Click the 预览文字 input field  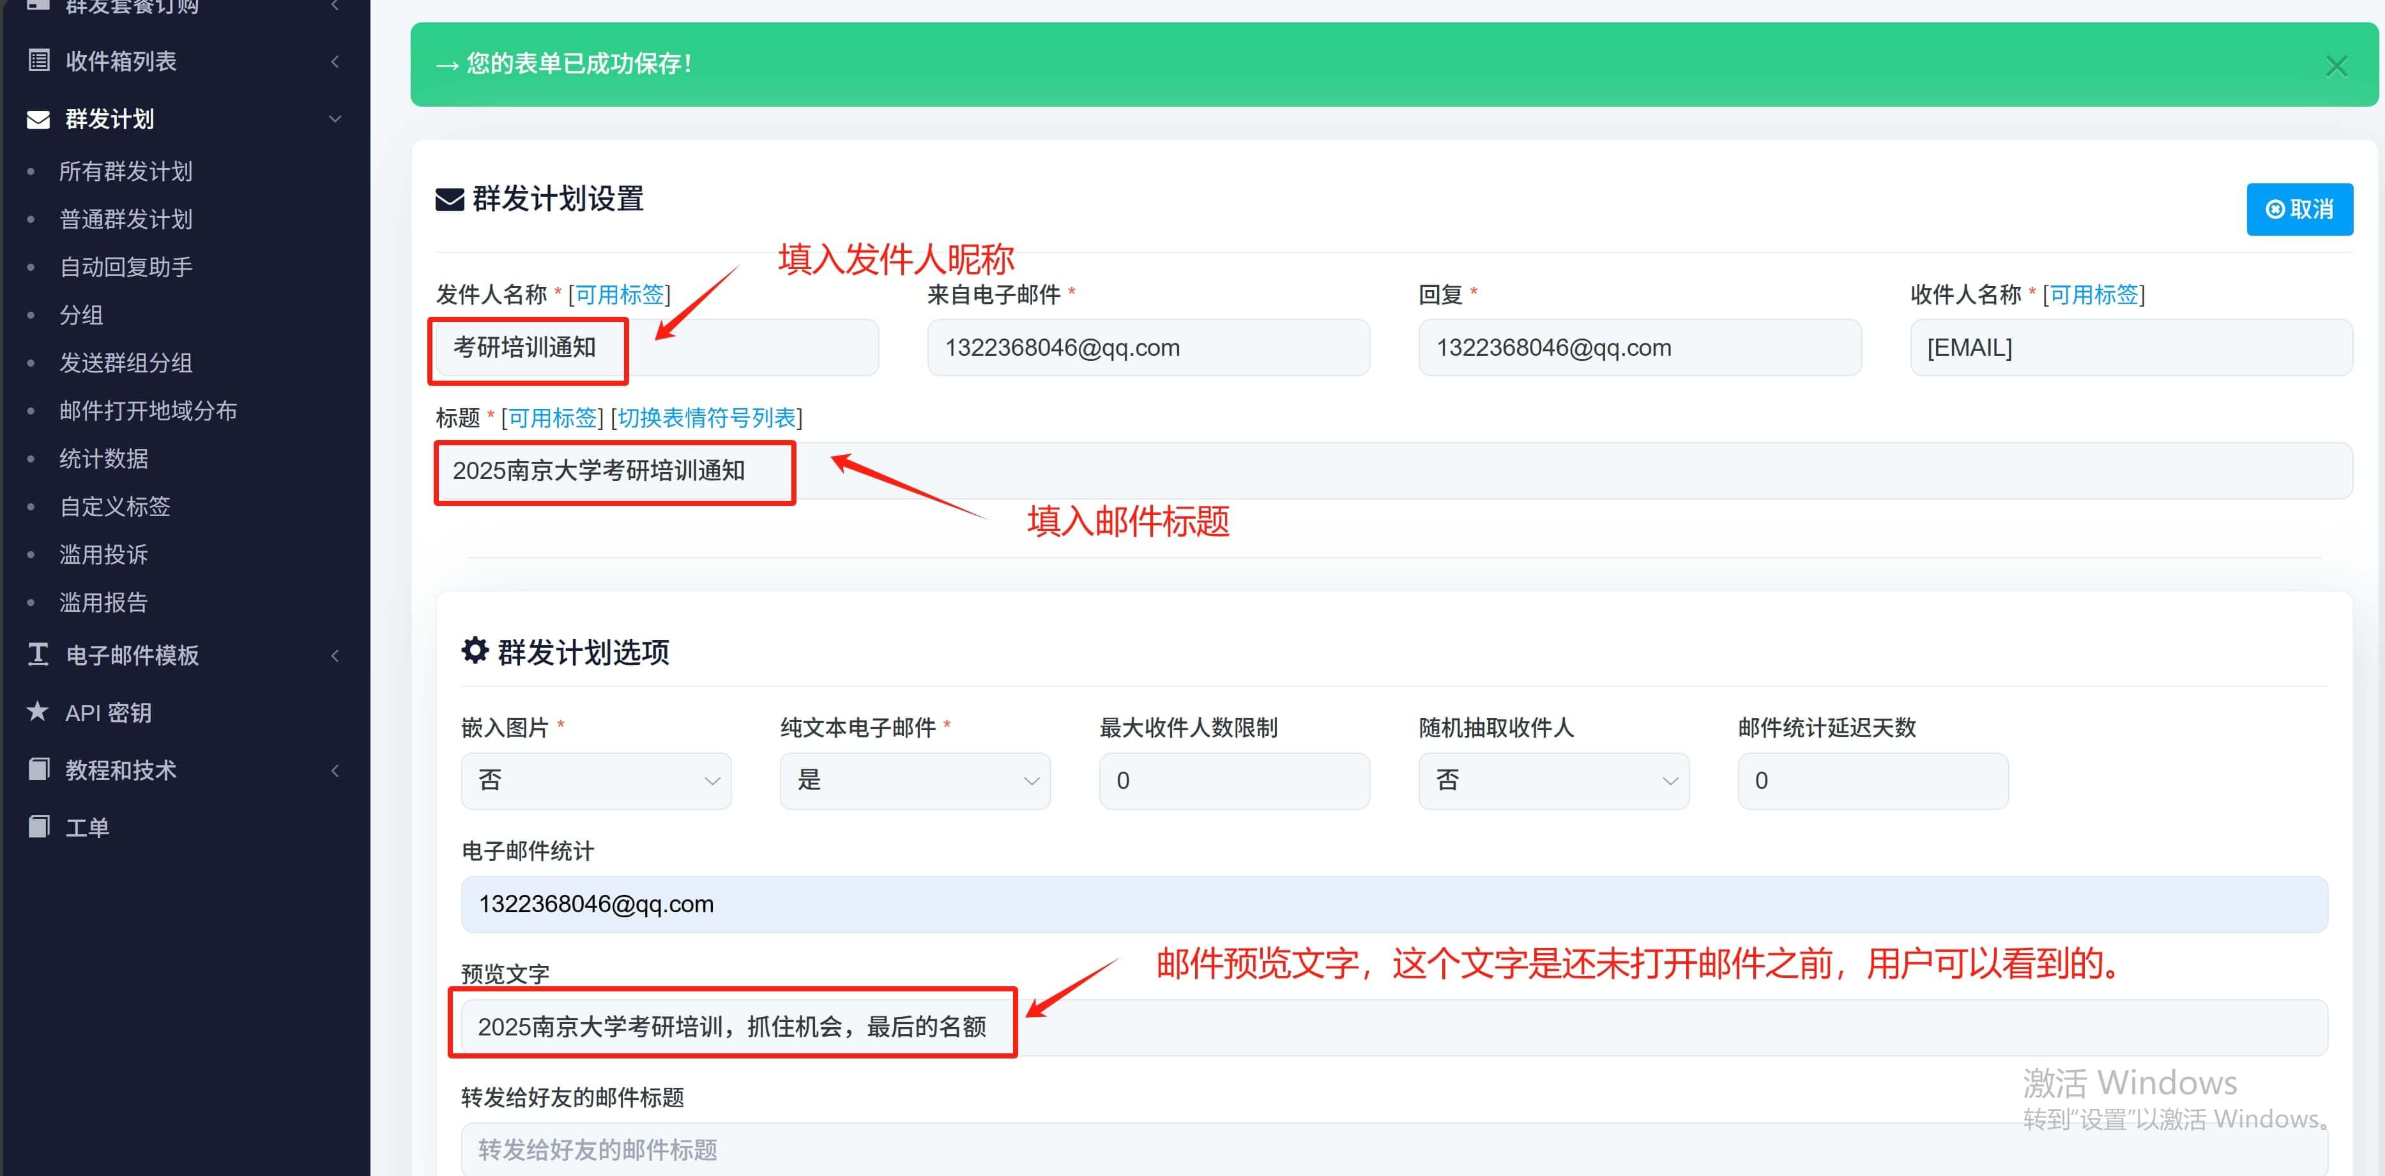tap(1394, 1027)
